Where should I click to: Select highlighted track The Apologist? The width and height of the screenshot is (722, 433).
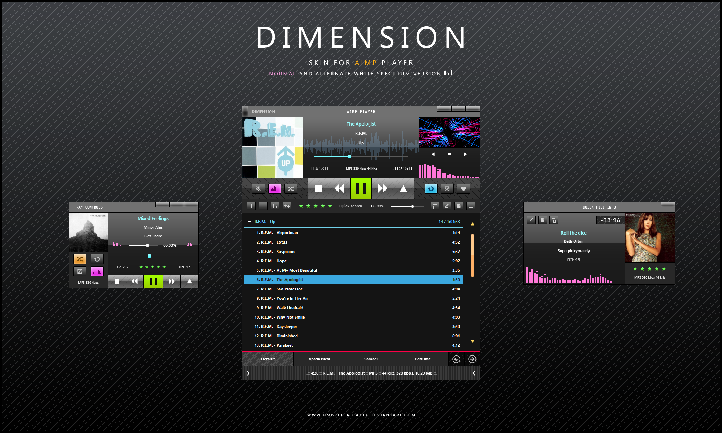353,280
